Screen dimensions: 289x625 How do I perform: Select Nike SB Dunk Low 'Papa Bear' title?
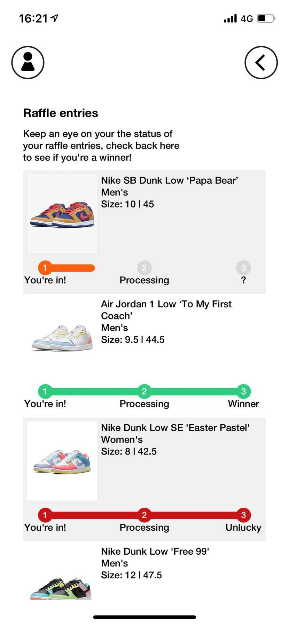(x=170, y=181)
